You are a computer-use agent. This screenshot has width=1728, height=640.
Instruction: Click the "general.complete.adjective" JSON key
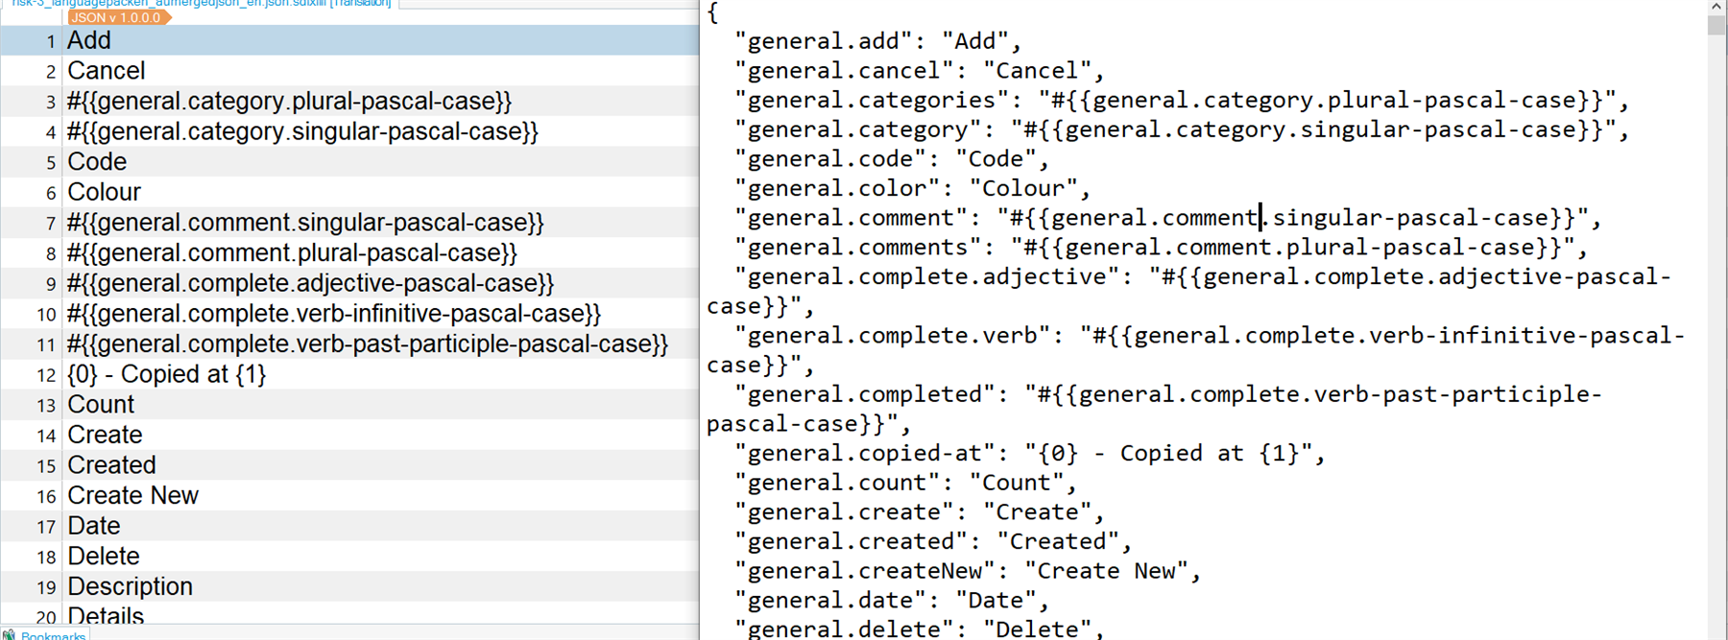[x=928, y=277]
